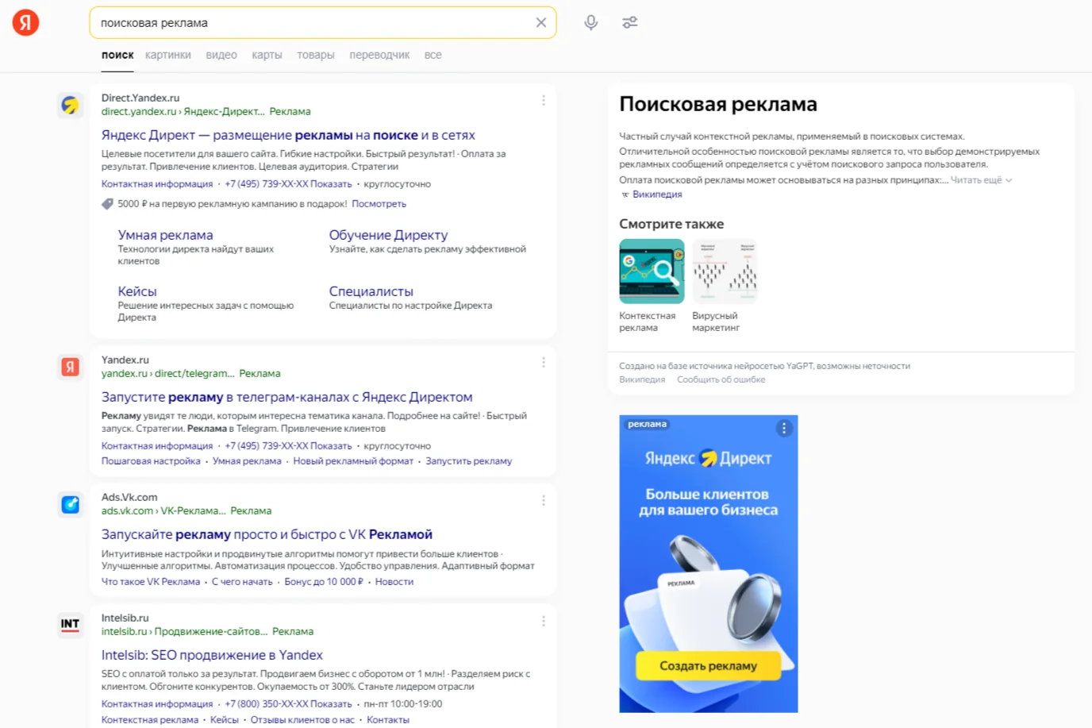Screen dimensions: 1092x728
Task: Click Создать рекламу button on banner
Action: [x=708, y=666]
